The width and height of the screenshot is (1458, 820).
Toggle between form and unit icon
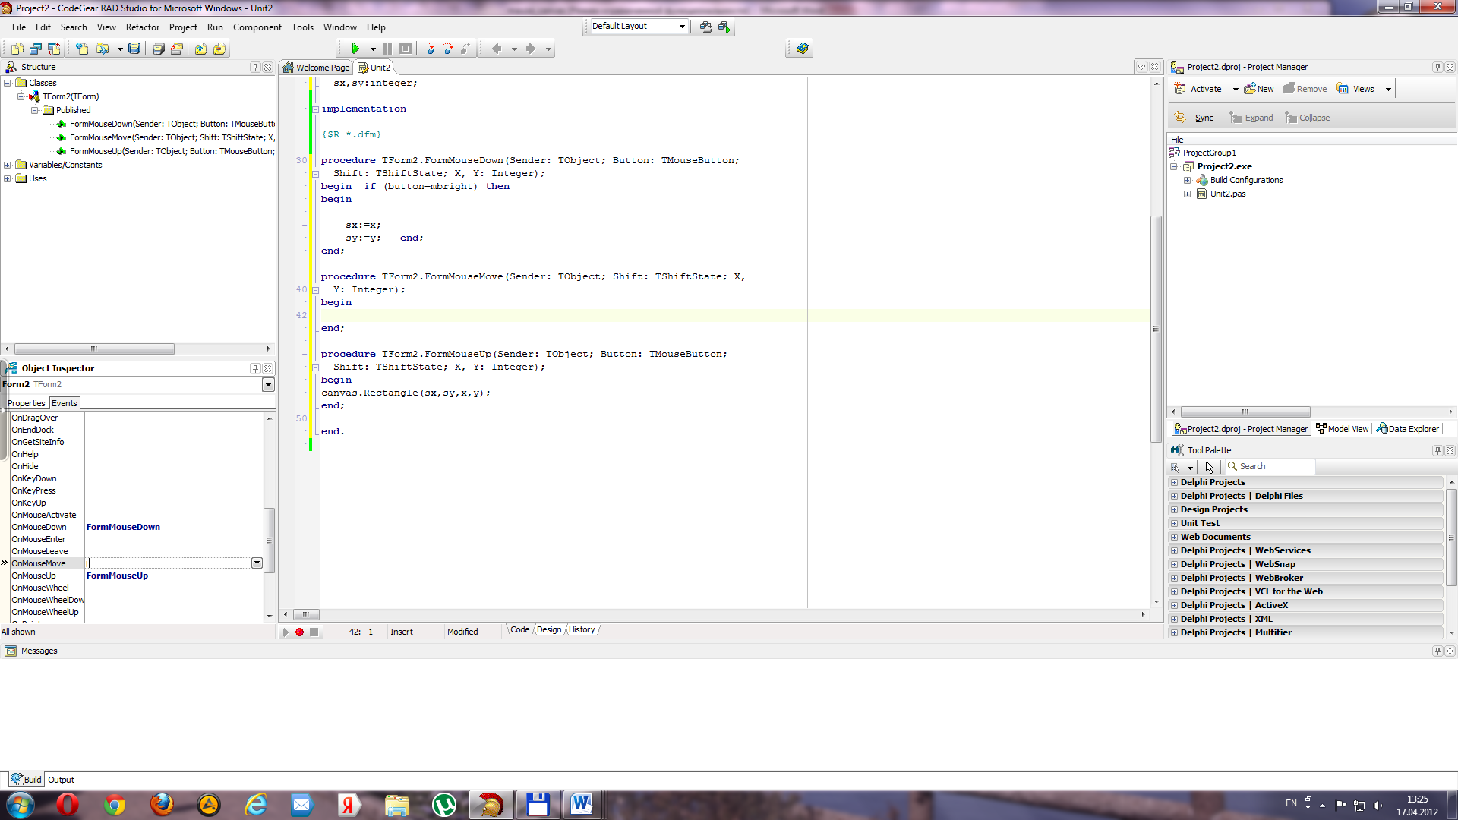54,49
